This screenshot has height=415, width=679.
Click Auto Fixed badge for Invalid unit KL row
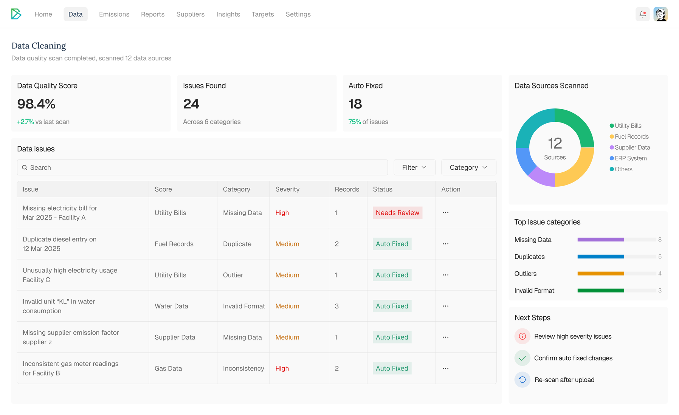tap(392, 306)
